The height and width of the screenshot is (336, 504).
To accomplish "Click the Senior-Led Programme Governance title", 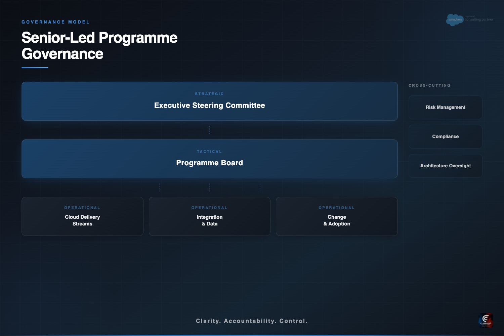I will pos(99,46).
